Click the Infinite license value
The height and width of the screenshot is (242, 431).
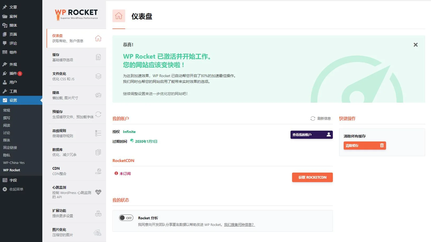(129, 132)
